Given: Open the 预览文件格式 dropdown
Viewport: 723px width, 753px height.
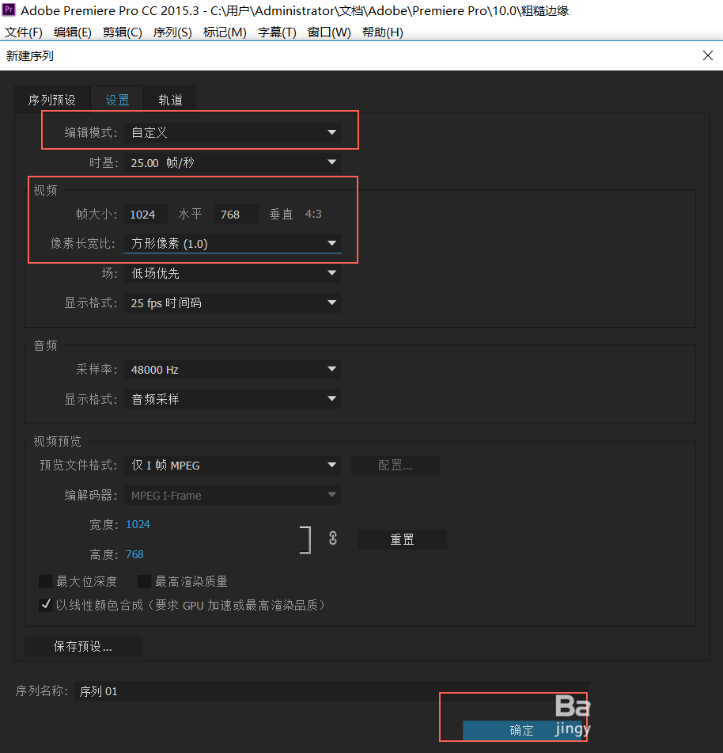Looking at the screenshot, I should 233,465.
